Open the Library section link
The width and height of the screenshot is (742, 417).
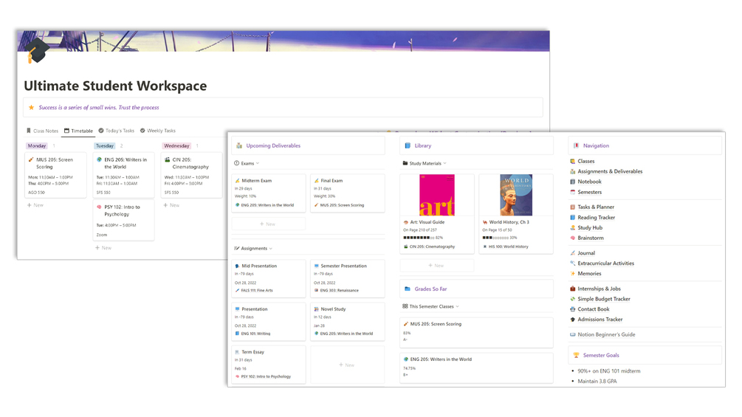(x=422, y=145)
